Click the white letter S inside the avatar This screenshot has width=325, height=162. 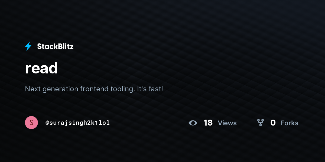31,123
